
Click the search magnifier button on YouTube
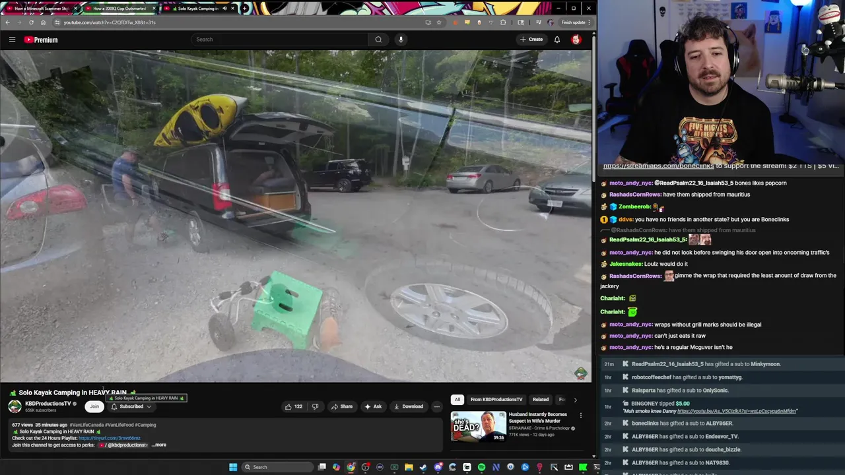tap(378, 40)
